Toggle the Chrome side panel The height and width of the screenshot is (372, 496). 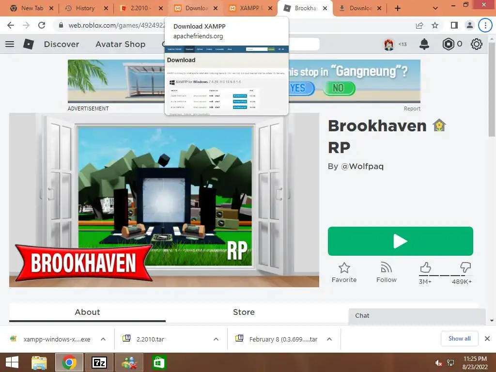click(x=454, y=25)
